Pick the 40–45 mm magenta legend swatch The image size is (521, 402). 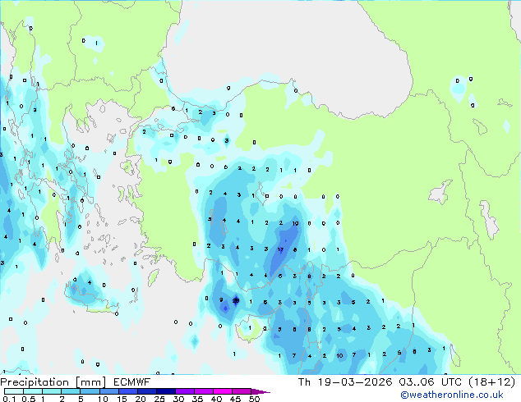point(223,391)
